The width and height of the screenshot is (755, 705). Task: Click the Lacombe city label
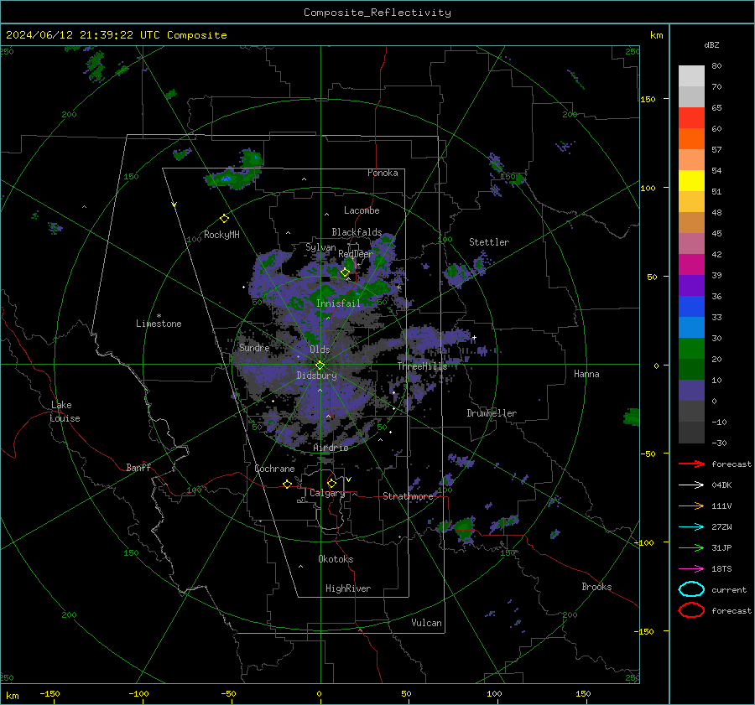point(362,210)
